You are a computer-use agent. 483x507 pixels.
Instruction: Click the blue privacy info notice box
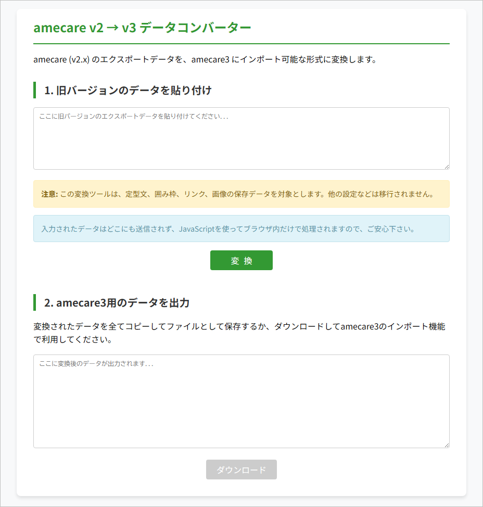point(241,229)
